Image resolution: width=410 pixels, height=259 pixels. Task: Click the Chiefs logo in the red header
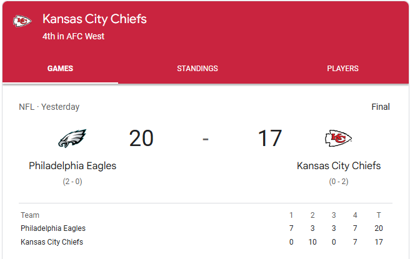tap(22, 21)
